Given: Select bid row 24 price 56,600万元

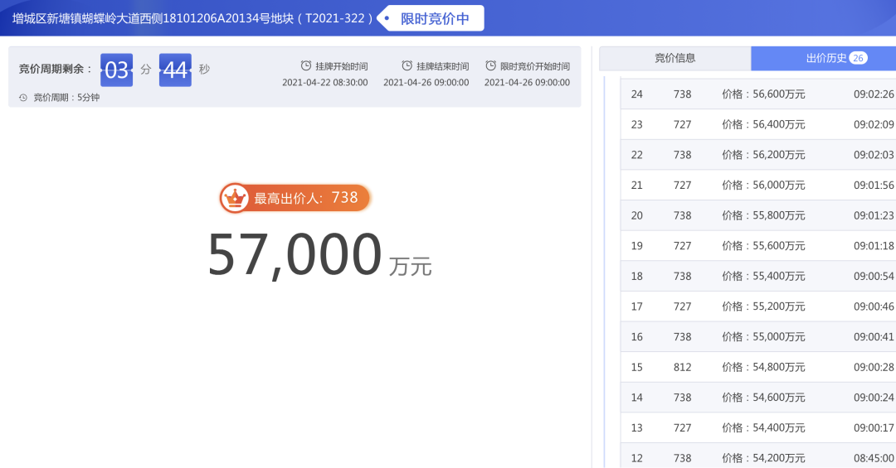Looking at the screenshot, I should [x=763, y=94].
